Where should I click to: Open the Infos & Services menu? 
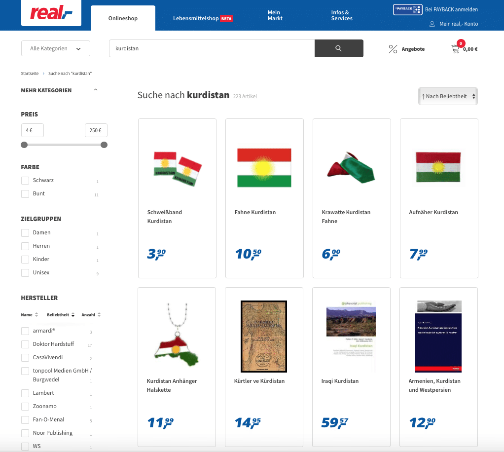click(341, 15)
